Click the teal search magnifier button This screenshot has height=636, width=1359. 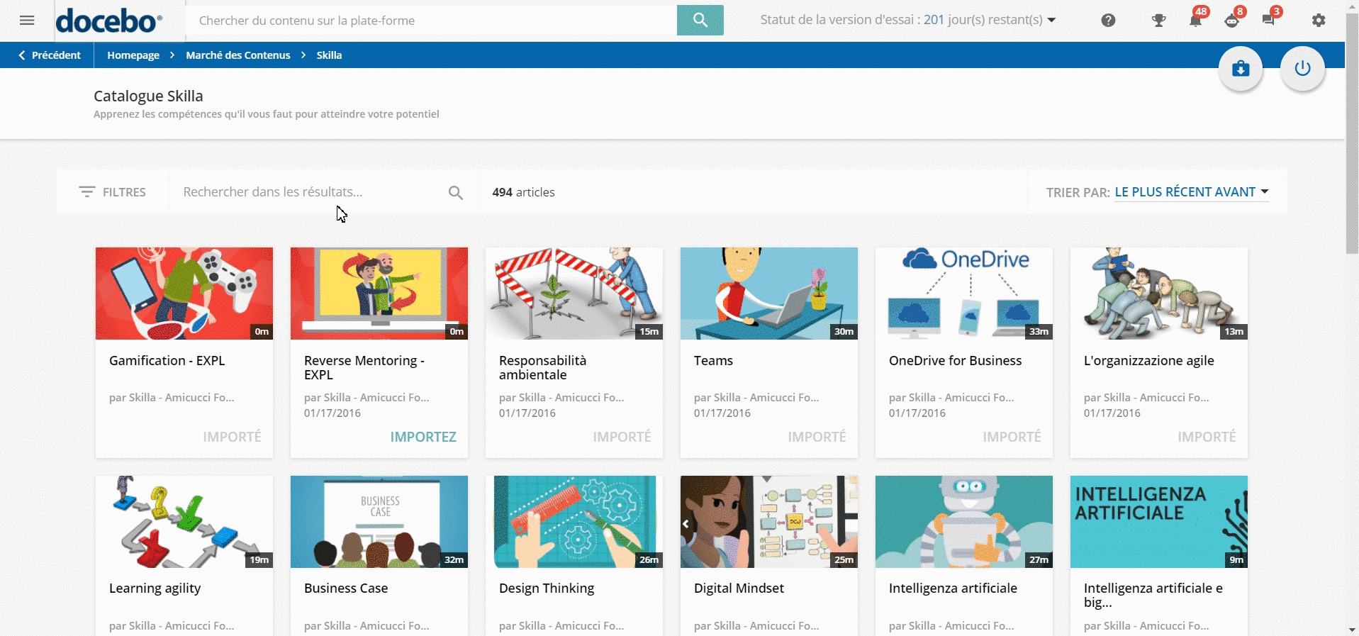pos(700,20)
